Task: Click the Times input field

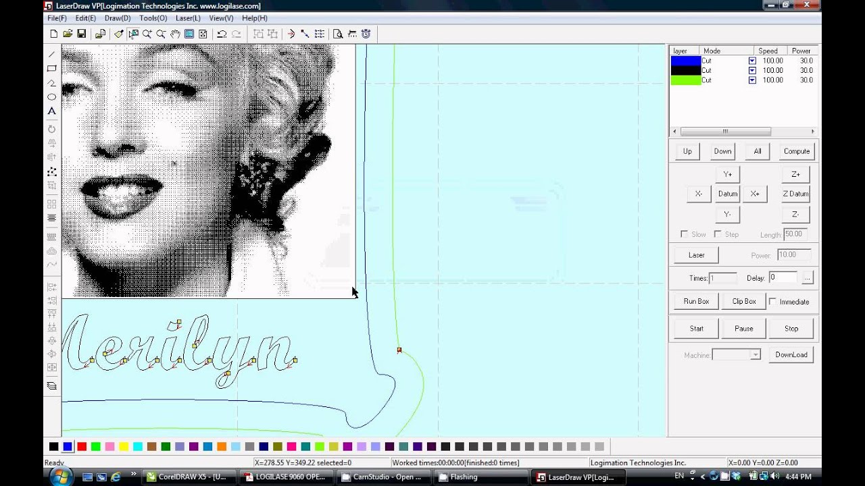Action: (722, 277)
